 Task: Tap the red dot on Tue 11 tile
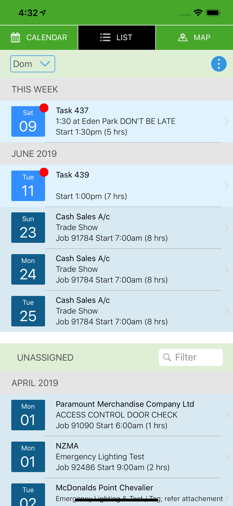tap(44, 172)
